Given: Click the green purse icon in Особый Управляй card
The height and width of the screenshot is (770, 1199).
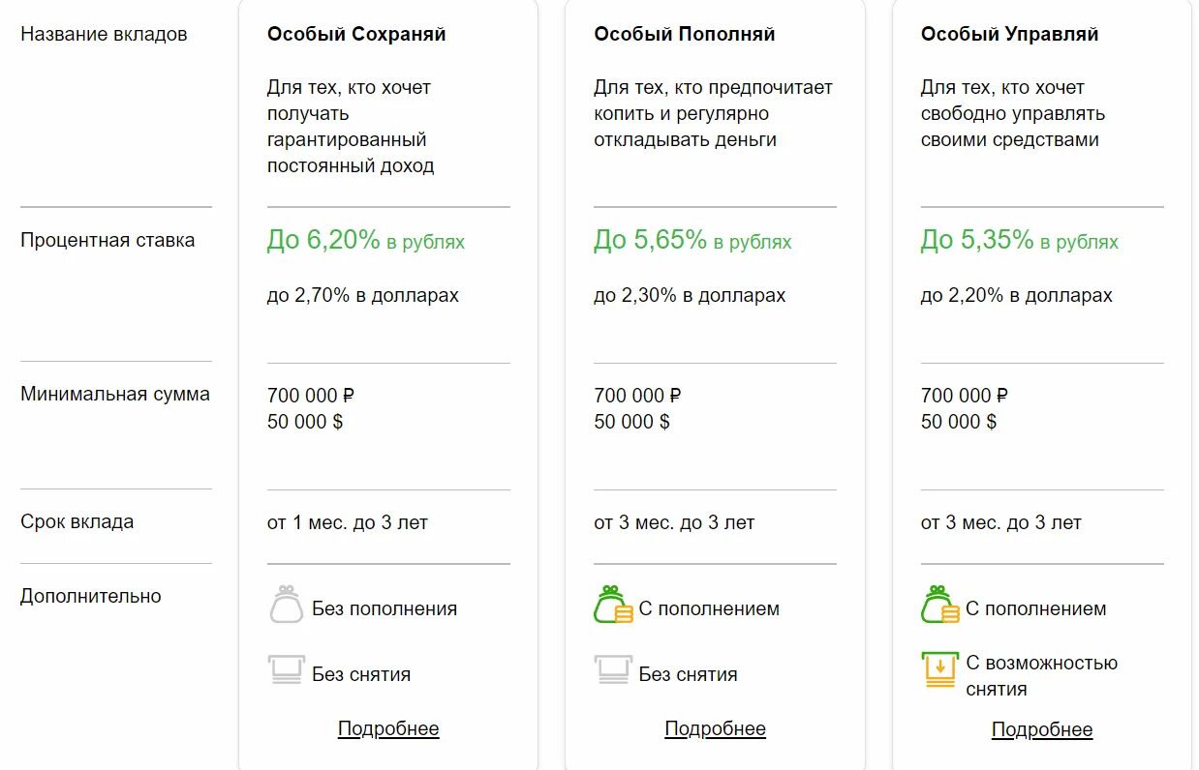Looking at the screenshot, I should [939, 605].
